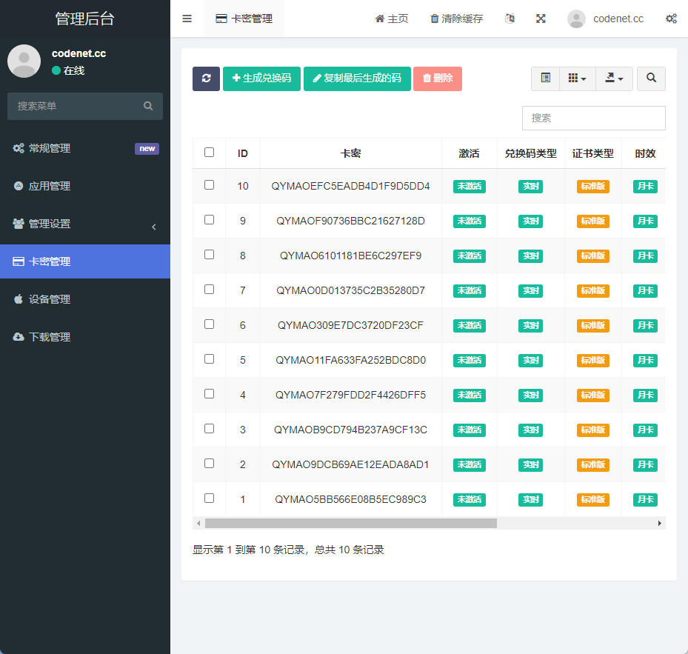Click code QYMAO6101181BE6C297EF9
Image resolution: width=688 pixels, height=654 pixels.
350,256
